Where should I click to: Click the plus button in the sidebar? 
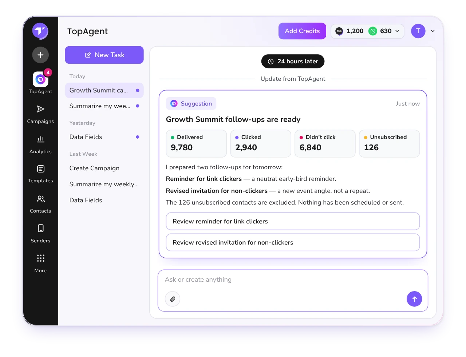tap(40, 55)
